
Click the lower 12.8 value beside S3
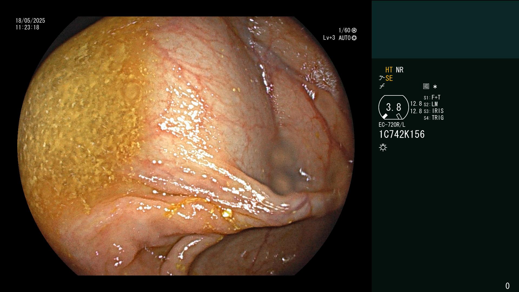416,111
